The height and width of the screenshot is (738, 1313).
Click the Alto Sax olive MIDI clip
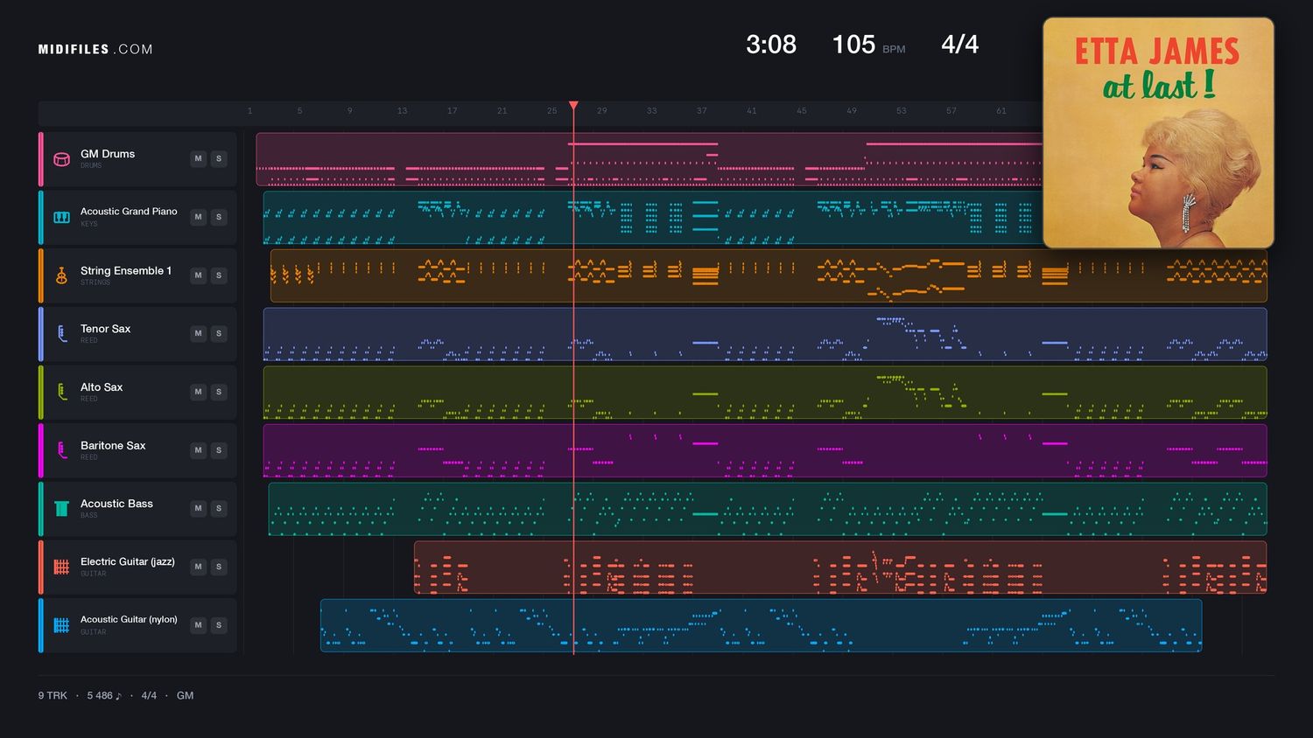tap(765, 393)
